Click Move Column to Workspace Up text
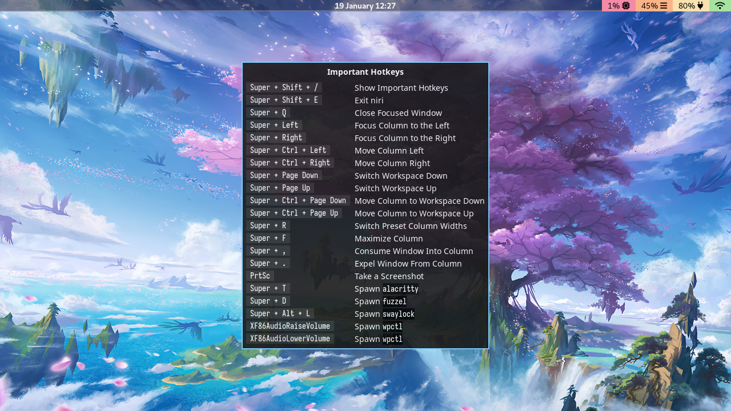 [414, 213]
